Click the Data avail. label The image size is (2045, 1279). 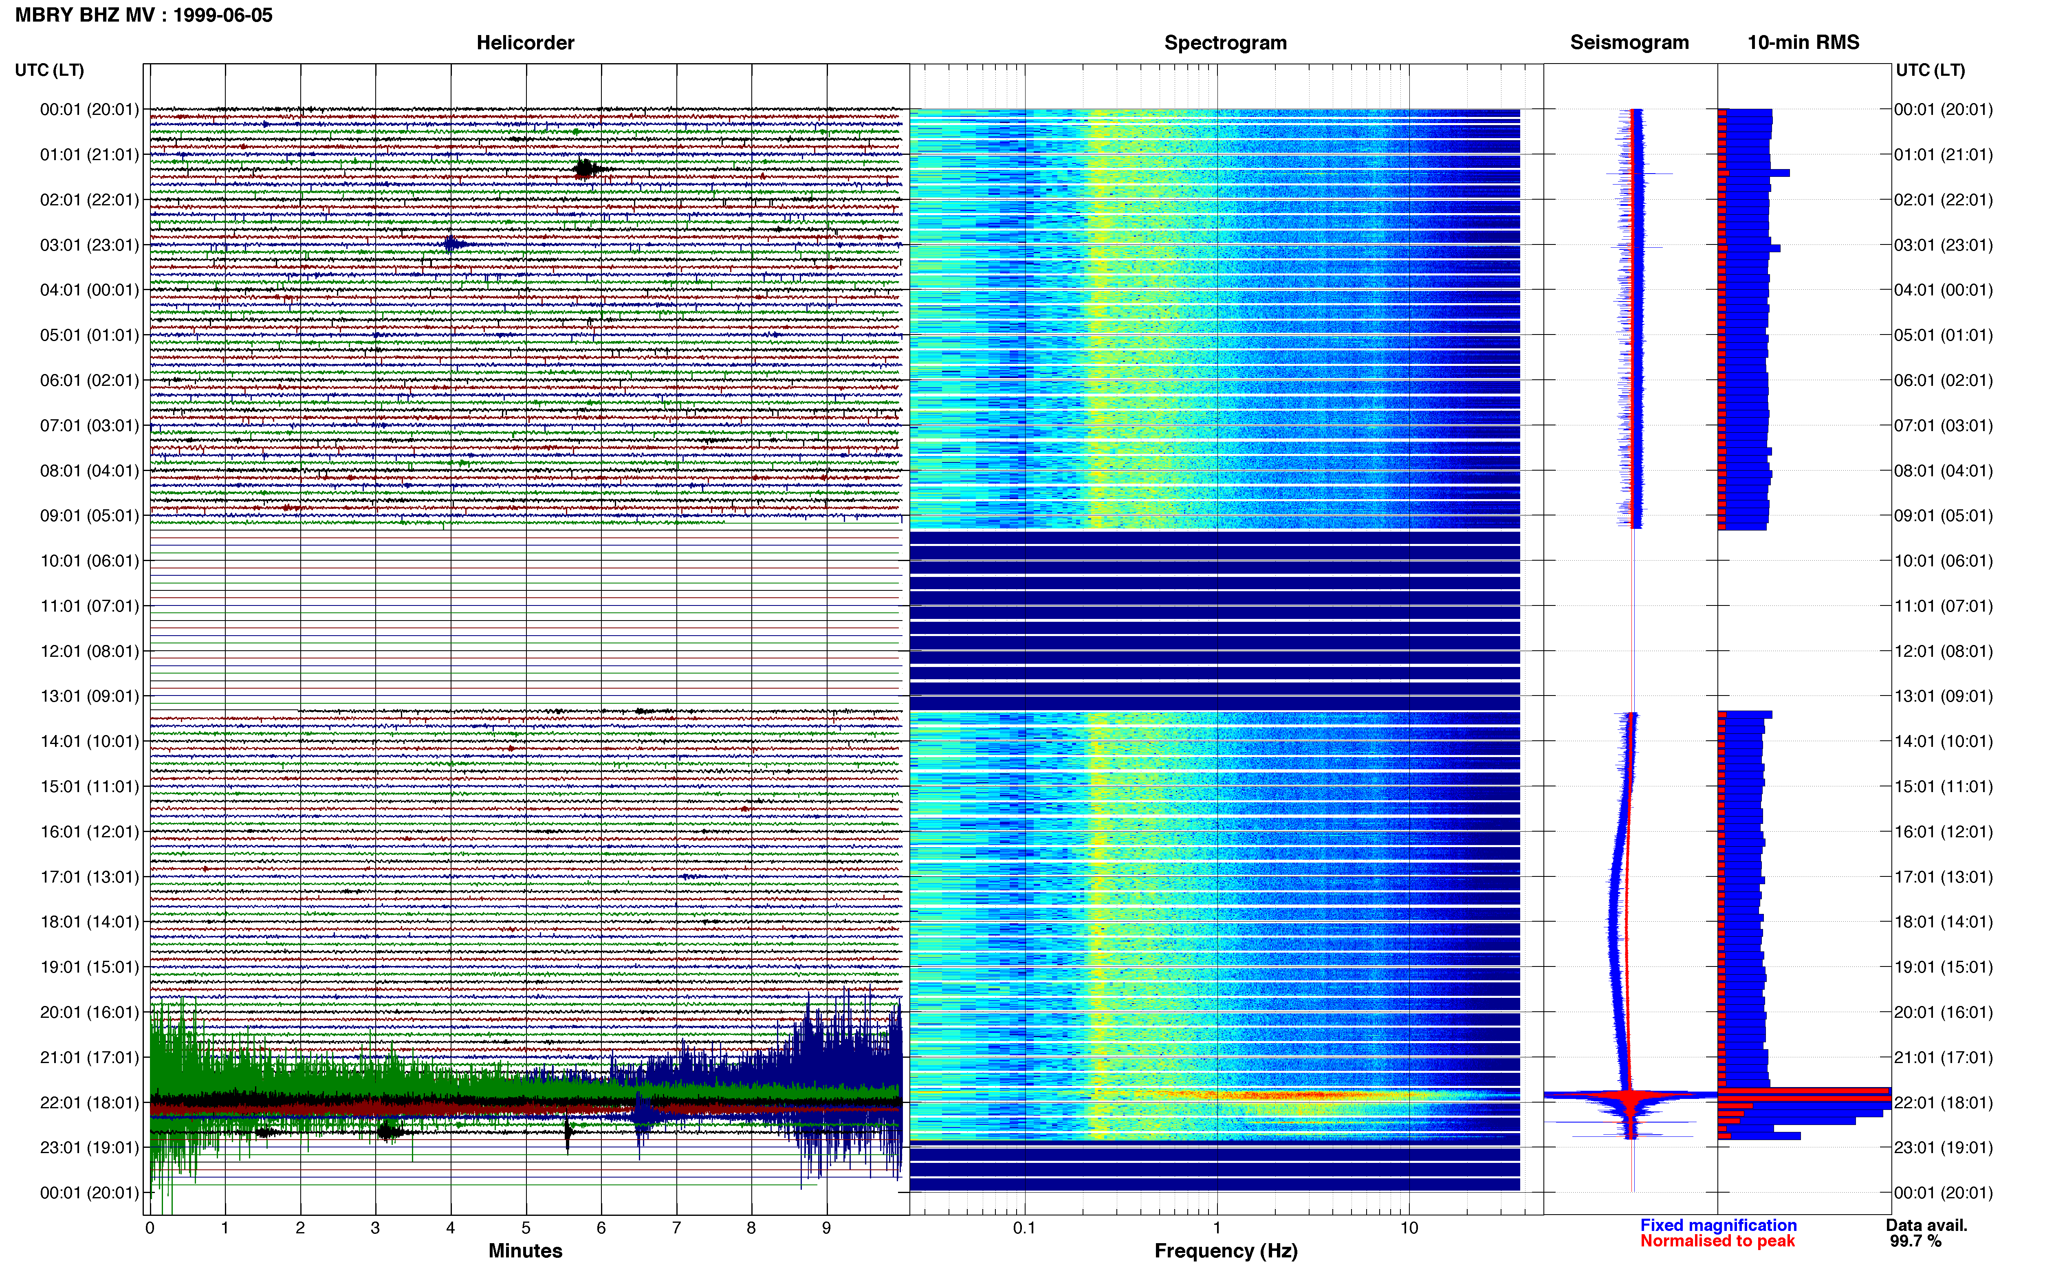point(1926,1226)
